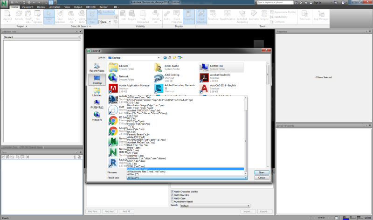
Task: Click the Links display icon
Action: pyautogui.click(x=167, y=16)
